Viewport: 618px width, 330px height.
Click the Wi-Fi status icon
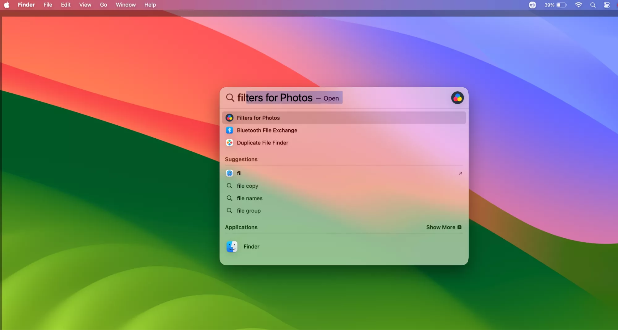[578, 5]
